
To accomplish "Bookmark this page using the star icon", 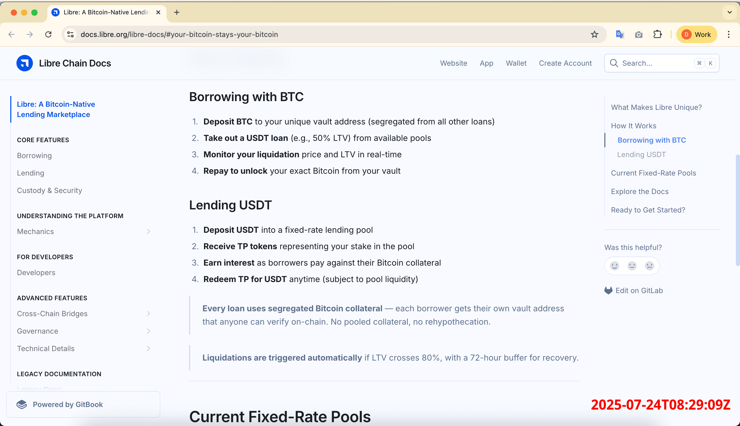I will point(594,34).
